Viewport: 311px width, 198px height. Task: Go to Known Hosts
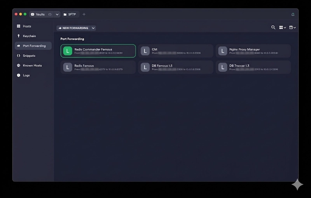33,65
